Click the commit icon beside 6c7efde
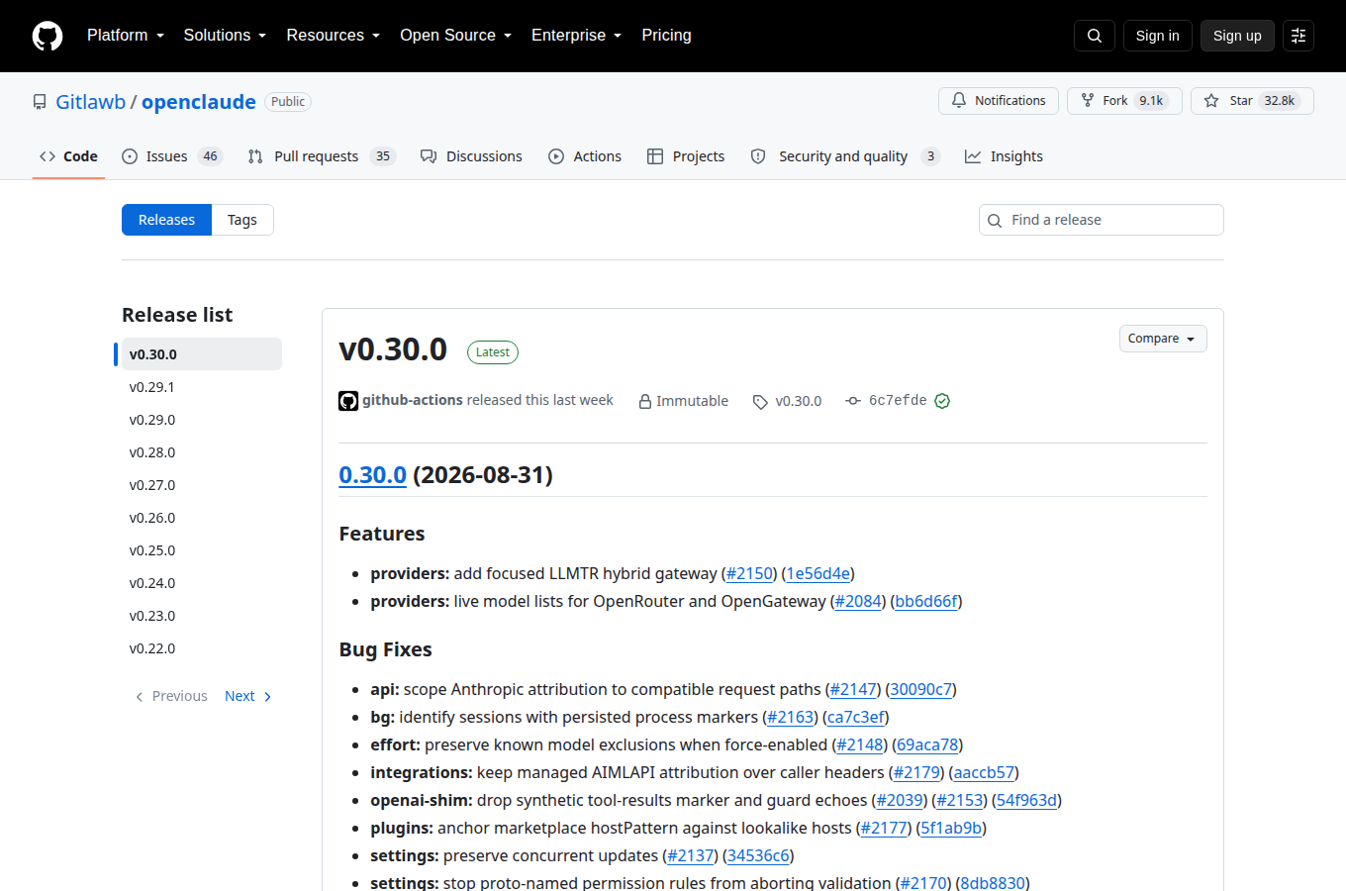 (x=853, y=401)
